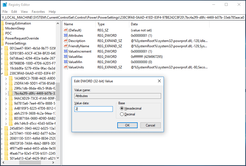Expand the 25DFA149-5DD1 subkey

click(6, 83)
